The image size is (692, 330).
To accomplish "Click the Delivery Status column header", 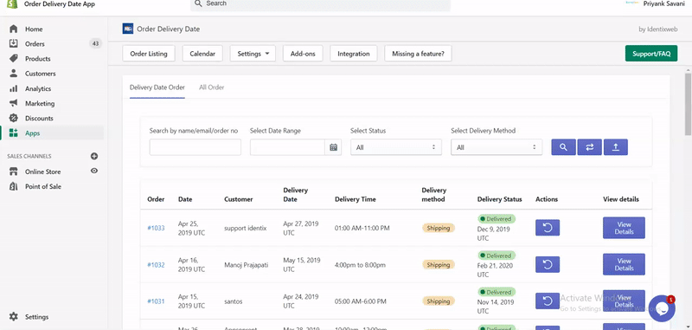I will [500, 199].
